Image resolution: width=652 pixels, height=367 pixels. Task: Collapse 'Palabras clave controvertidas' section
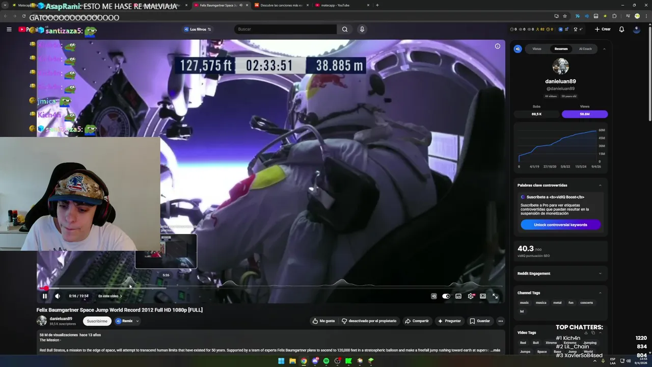[600, 186]
